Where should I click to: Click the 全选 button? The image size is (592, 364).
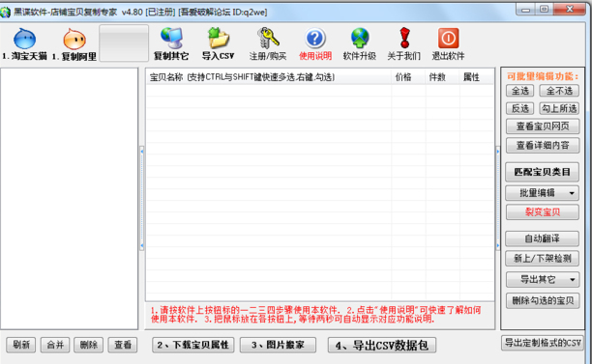[x=519, y=91]
